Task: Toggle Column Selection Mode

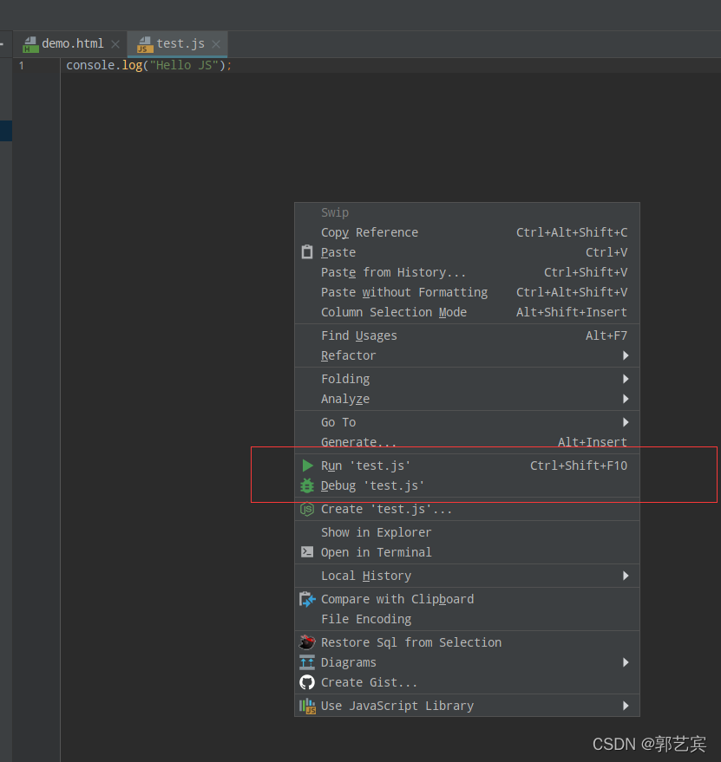Action: 467,312
